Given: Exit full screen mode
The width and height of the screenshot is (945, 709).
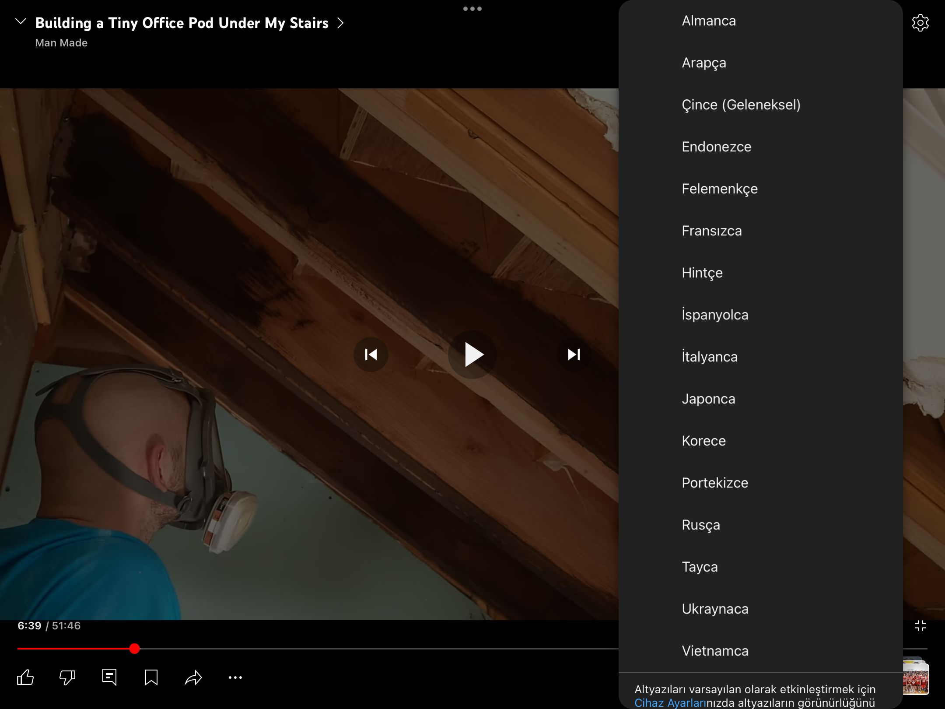Looking at the screenshot, I should [x=920, y=626].
